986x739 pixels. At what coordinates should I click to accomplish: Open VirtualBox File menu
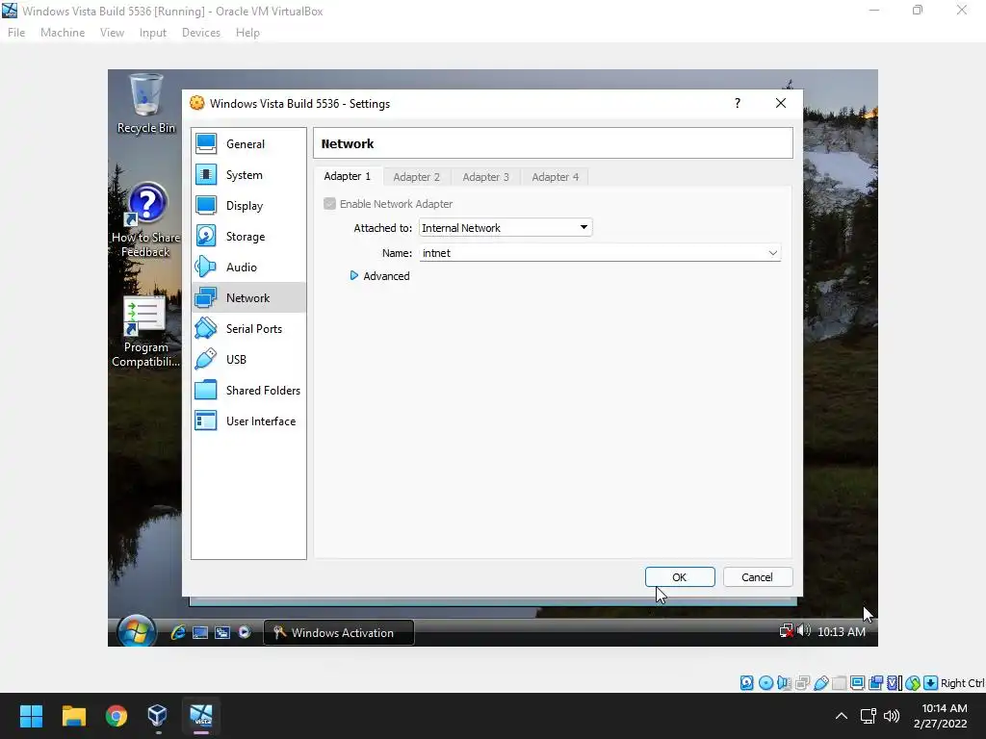[16, 33]
